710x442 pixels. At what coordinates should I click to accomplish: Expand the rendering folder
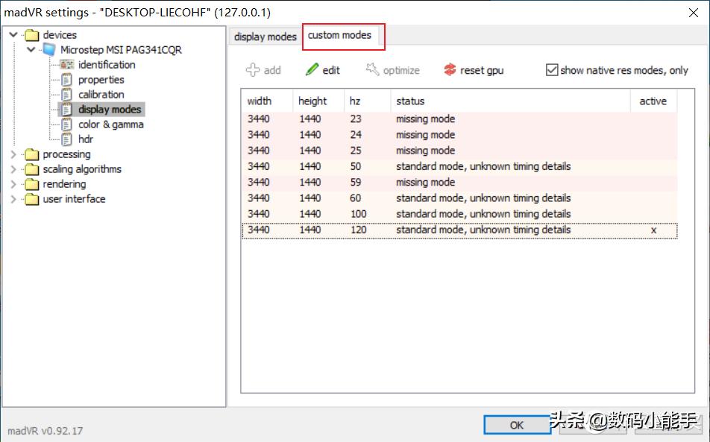(x=14, y=184)
